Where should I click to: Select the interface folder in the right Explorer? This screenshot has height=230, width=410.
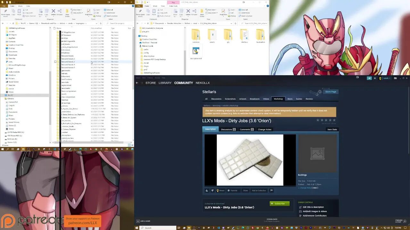pyautogui.click(x=244, y=36)
